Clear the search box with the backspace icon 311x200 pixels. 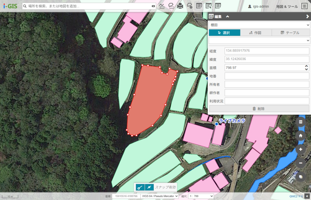(153, 6)
